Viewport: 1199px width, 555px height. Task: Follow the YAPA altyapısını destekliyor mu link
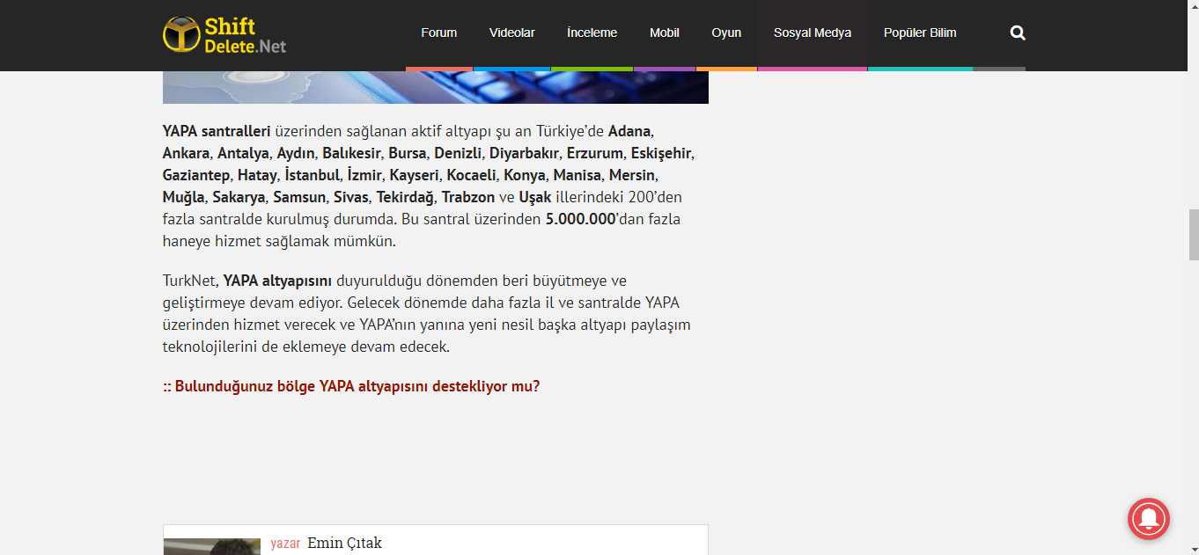pos(351,386)
